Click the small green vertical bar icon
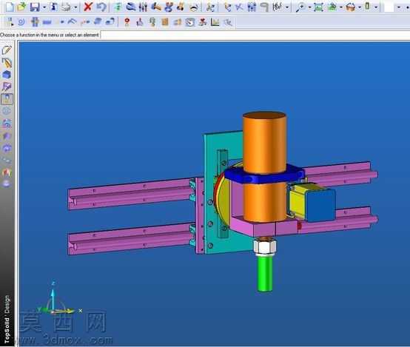 (368, 7)
